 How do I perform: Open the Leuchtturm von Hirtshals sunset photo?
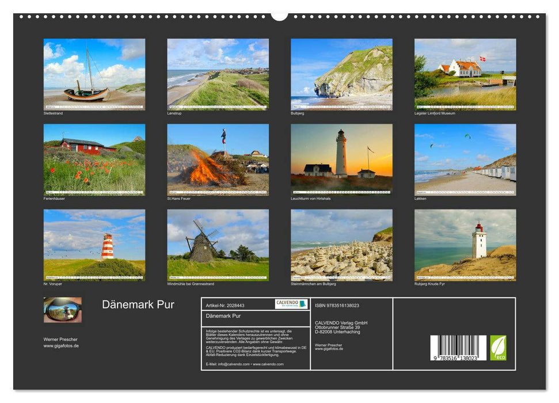(x=340, y=160)
